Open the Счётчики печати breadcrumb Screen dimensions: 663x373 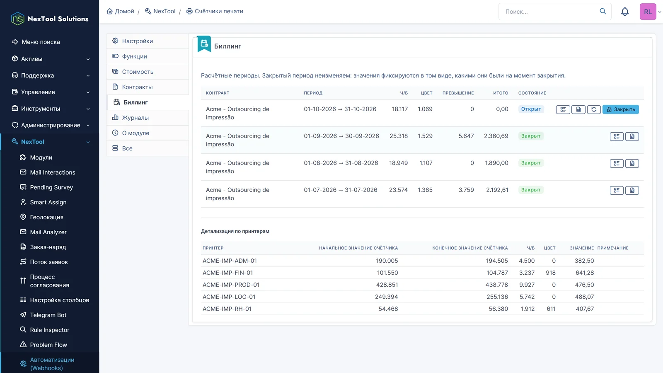pyautogui.click(x=215, y=11)
